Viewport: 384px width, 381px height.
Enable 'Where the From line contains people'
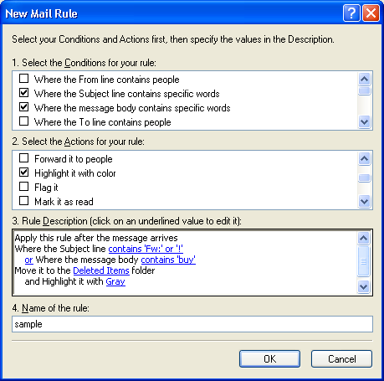click(x=24, y=79)
